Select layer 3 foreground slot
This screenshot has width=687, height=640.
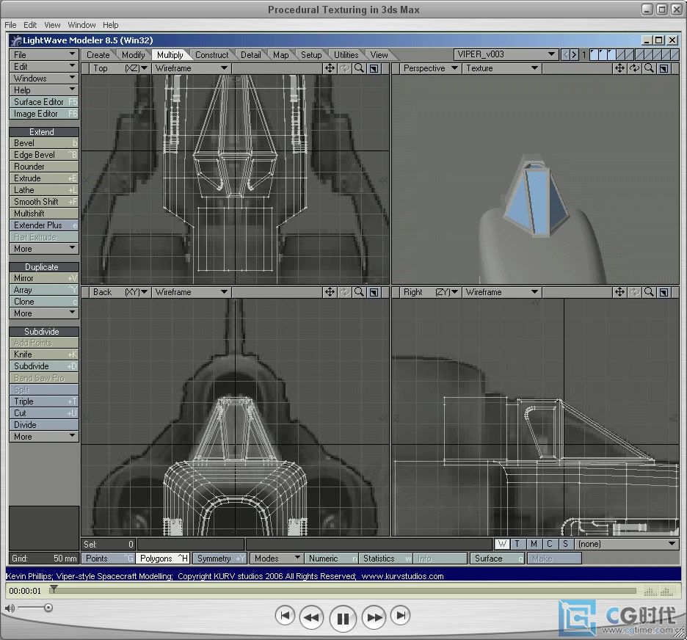coord(611,55)
